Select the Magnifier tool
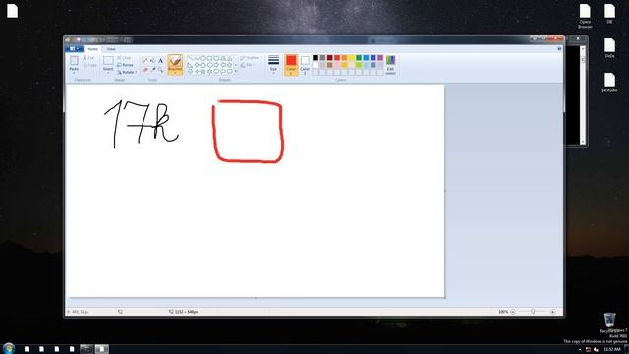Viewport: 629px width, 354px height. pyautogui.click(x=160, y=70)
